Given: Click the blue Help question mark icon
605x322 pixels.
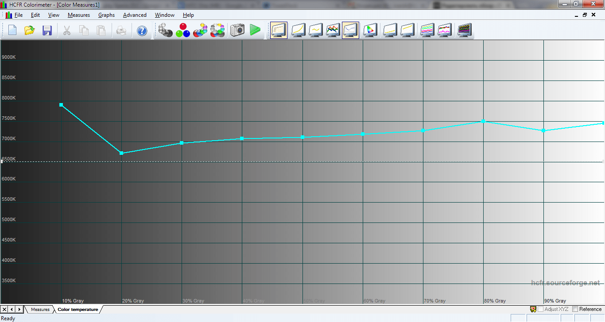Looking at the screenshot, I should pyautogui.click(x=142, y=31).
